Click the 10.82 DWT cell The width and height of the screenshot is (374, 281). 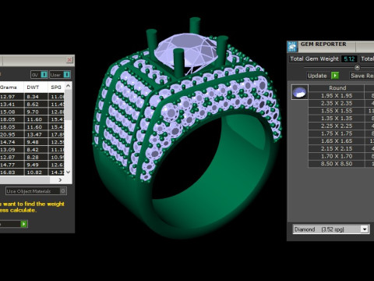click(x=36, y=173)
